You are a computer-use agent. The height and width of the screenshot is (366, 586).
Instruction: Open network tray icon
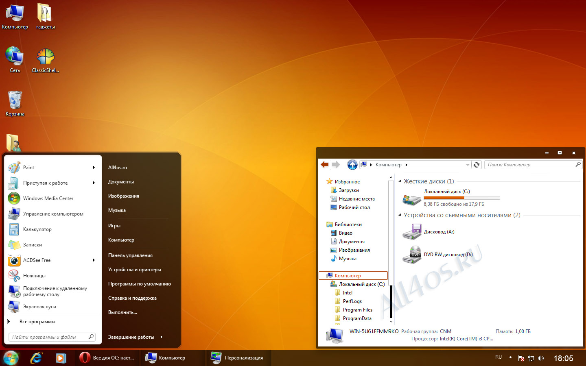(531, 358)
